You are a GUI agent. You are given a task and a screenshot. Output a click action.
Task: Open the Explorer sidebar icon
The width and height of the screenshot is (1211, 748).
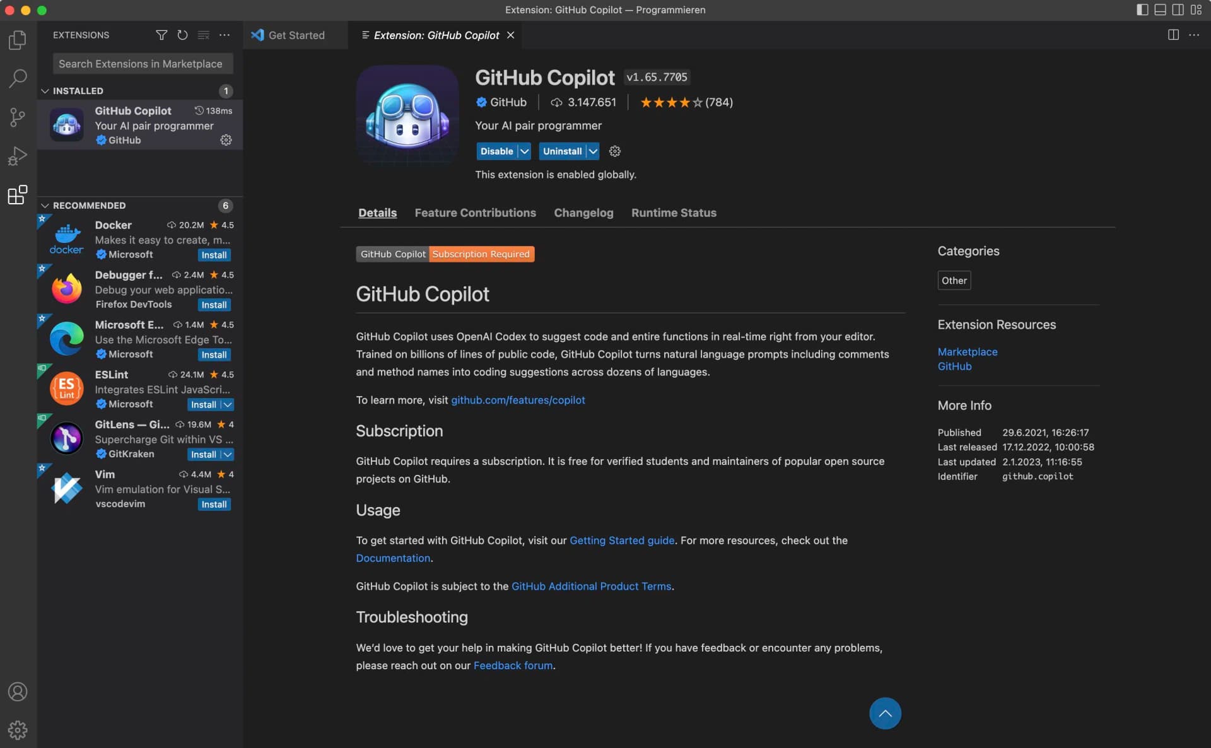pos(18,40)
